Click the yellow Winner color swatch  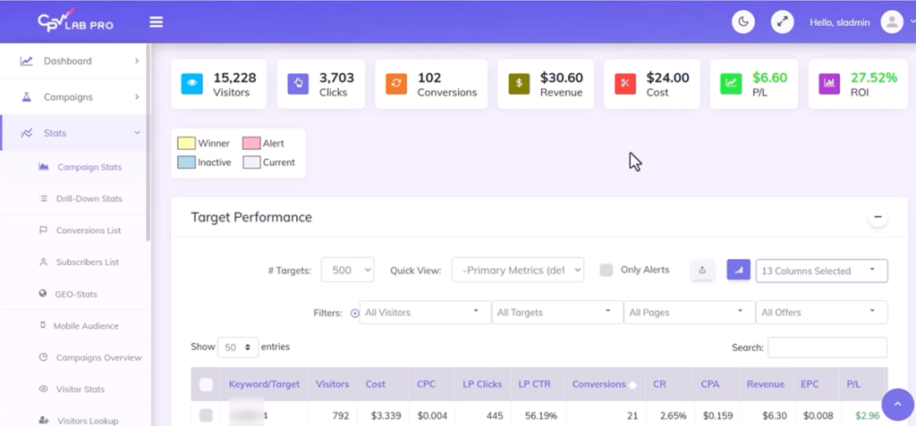point(186,144)
